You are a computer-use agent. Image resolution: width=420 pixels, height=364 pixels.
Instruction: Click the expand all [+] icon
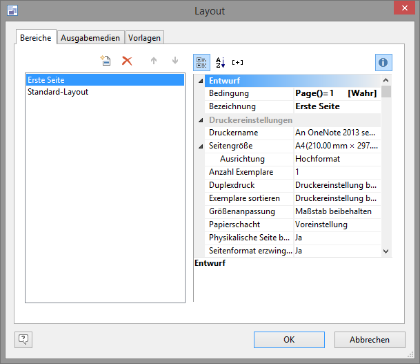[237, 62]
